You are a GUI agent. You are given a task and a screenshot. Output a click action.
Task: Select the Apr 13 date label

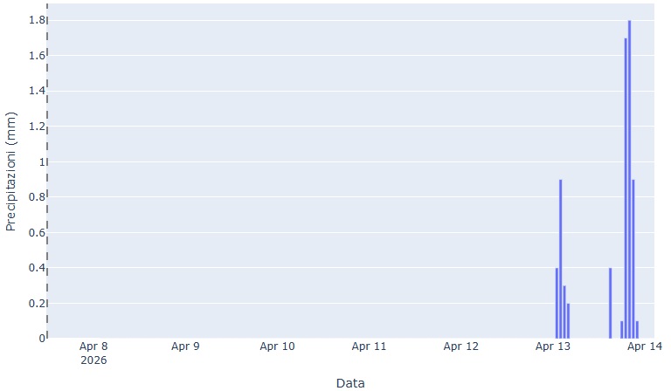click(552, 346)
